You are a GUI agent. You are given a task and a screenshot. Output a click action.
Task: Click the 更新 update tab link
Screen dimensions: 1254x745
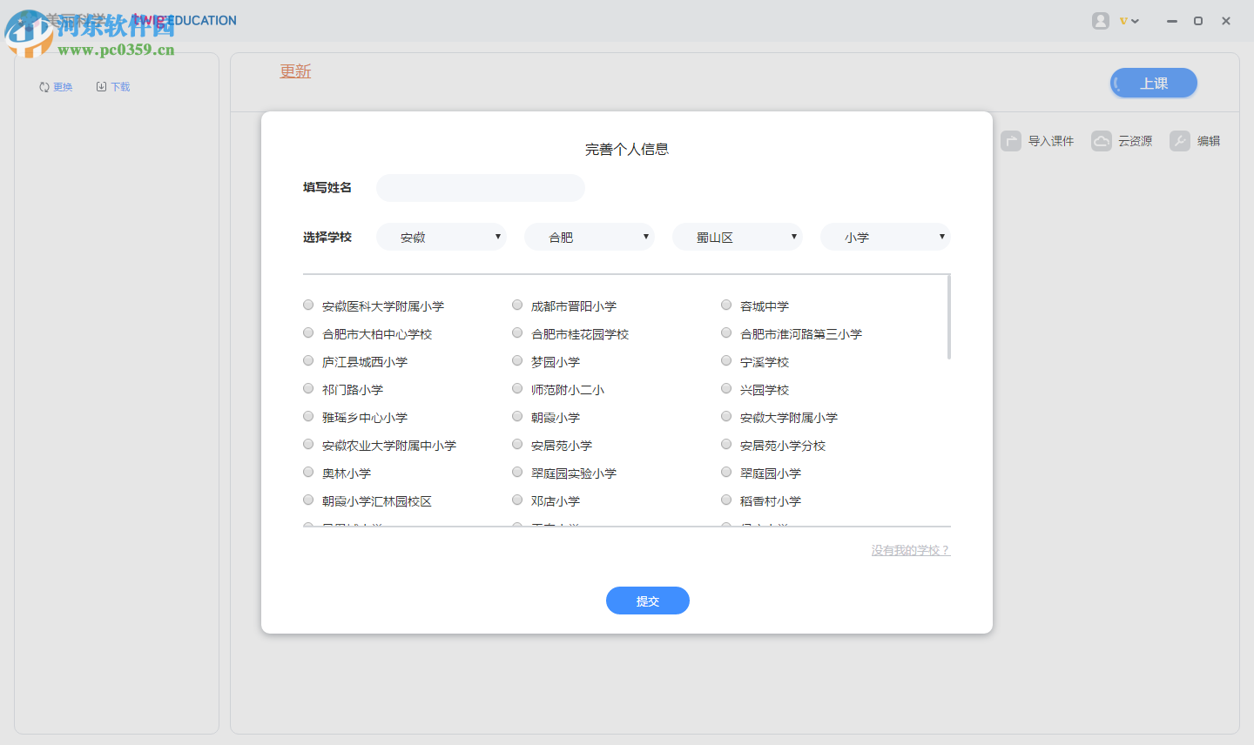pos(294,72)
